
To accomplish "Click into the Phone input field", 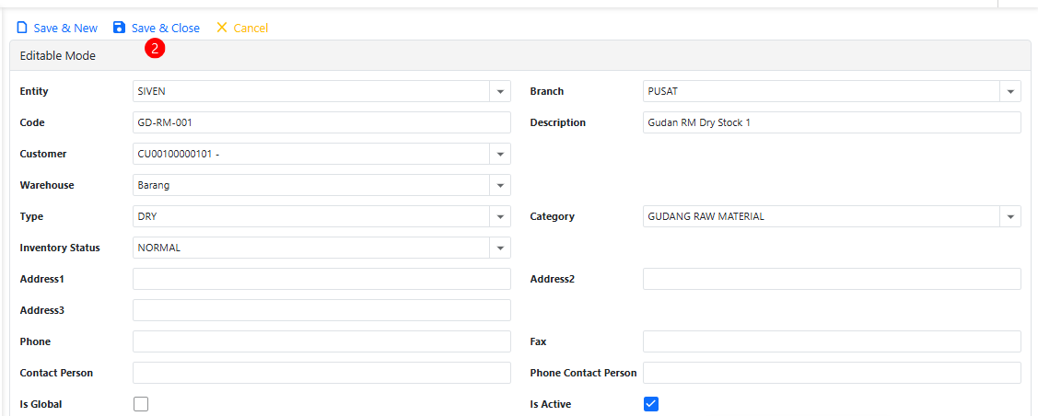I will click(x=321, y=341).
